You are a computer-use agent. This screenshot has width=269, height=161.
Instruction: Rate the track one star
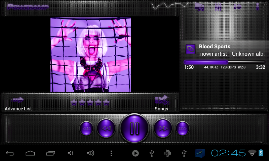(x=74, y=103)
